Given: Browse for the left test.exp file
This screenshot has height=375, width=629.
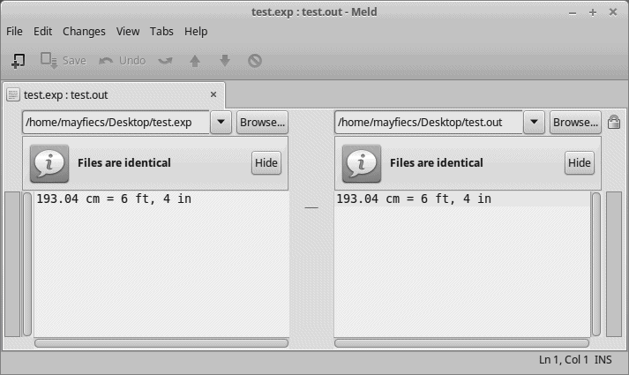Looking at the screenshot, I should point(262,123).
